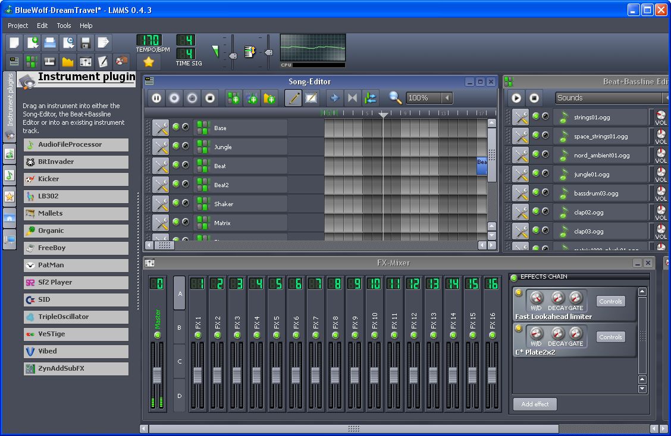Show the Automation Editor toolbar icon
The height and width of the screenshot is (436, 671).
click(68, 62)
